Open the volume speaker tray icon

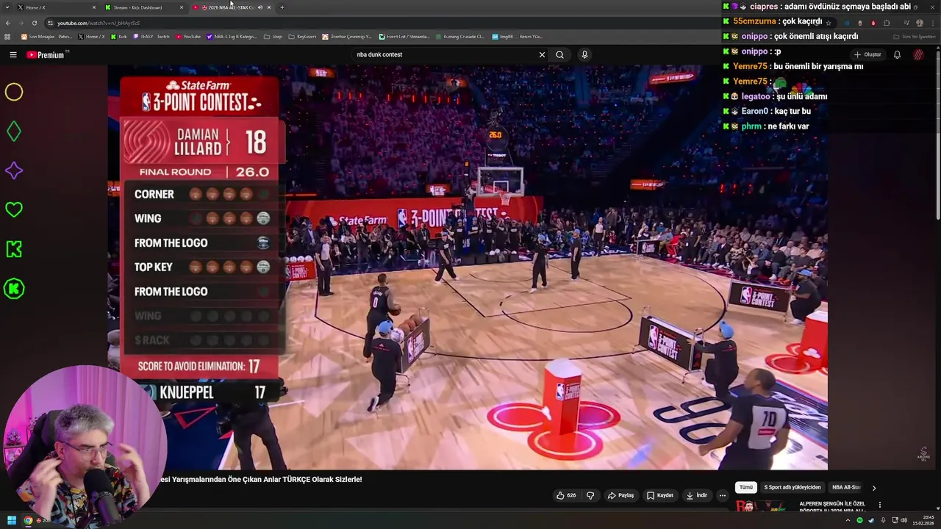pos(904,520)
